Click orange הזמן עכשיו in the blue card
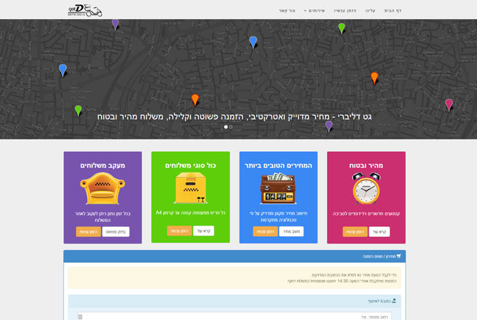The image size is (477, 320). click(x=265, y=231)
